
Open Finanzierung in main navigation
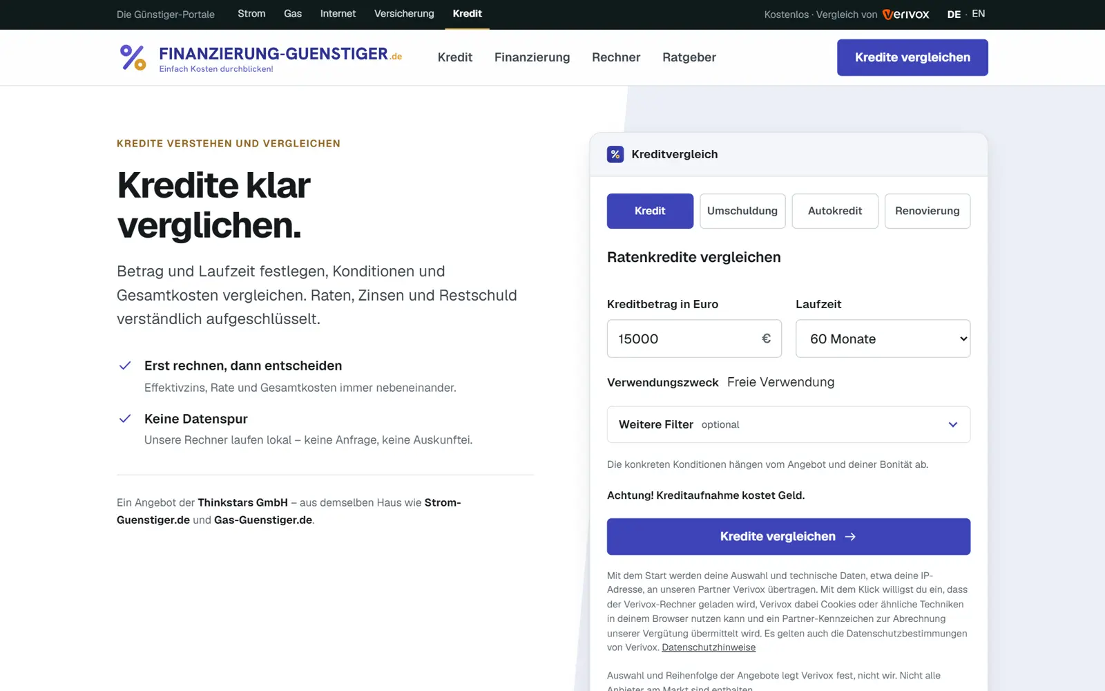532,57
